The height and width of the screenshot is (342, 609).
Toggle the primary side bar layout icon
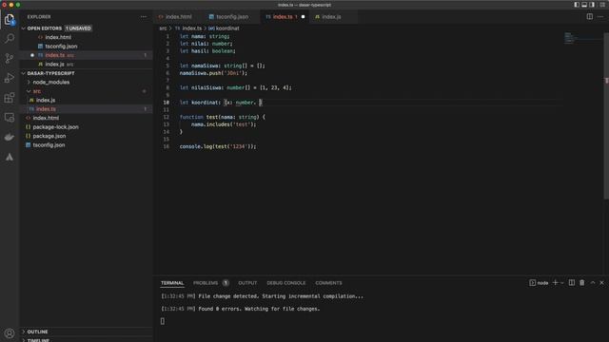(x=577, y=5)
